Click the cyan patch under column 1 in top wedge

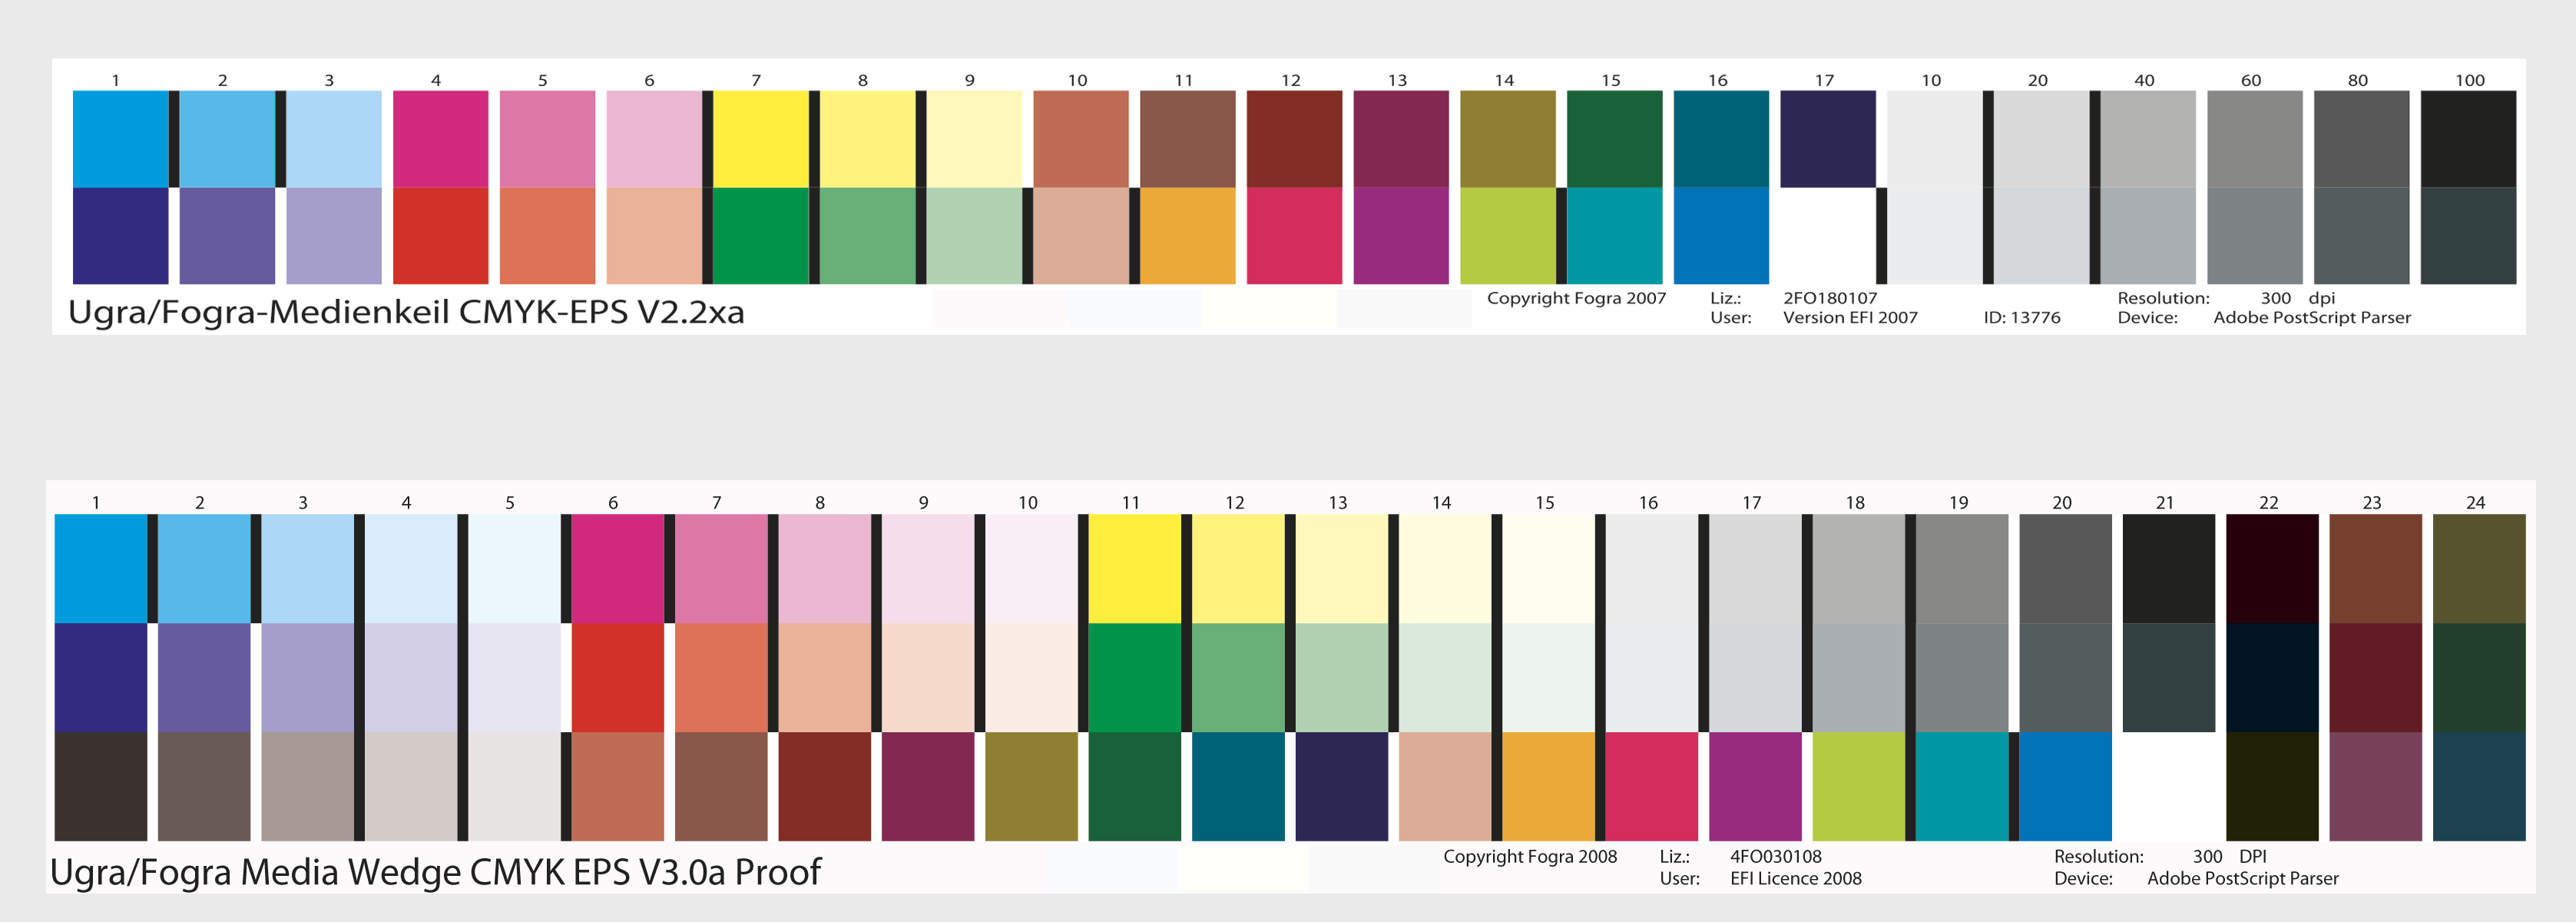tap(120, 139)
